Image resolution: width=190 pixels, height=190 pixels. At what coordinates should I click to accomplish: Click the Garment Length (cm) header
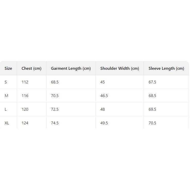[x=71, y=68]
